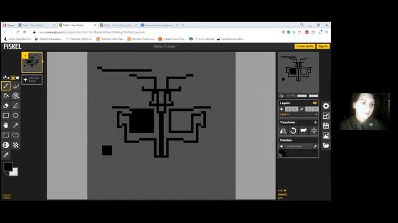Click the heart bookmark icon in address bar
The height and width of the screenshot is (223, 398).
coord(300,32)
